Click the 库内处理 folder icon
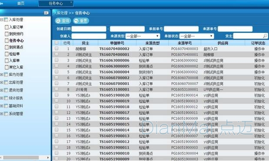Screen dimensions: 269x161 coord(6,74)
